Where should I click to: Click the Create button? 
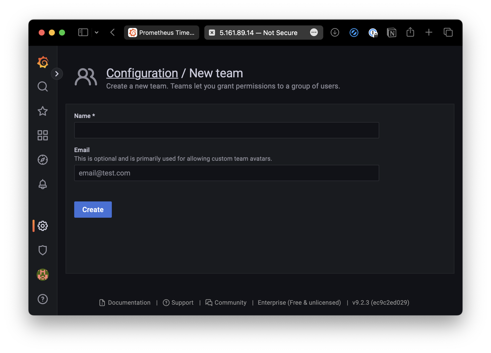(x=93, y=210)
